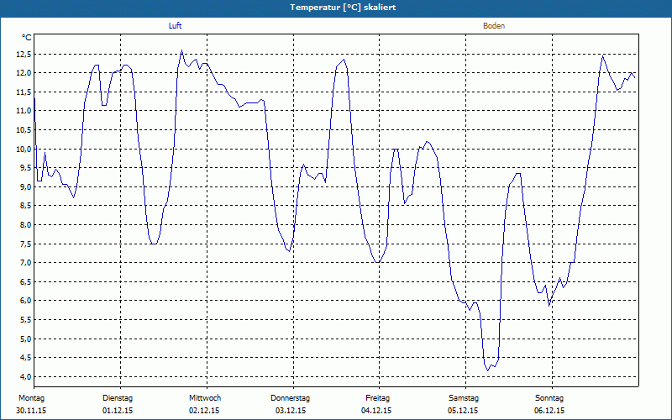Click the 4,0 y-axis value
Screen dimensions: 672x420
click(25, 376)
